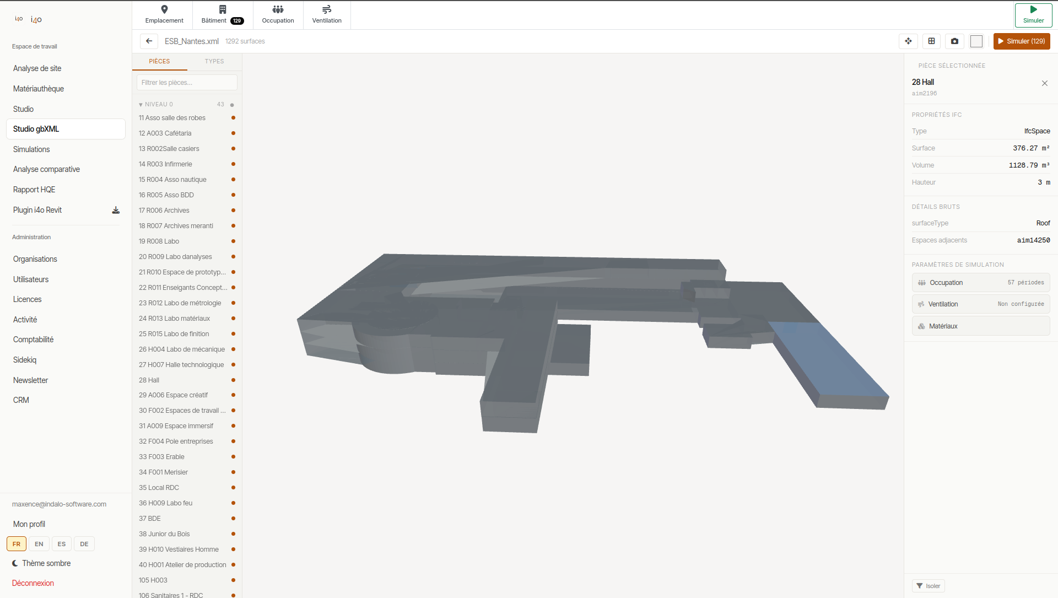
Task: Toggle dot for 14 R003 Infirmerie
Action: (233, 164)
